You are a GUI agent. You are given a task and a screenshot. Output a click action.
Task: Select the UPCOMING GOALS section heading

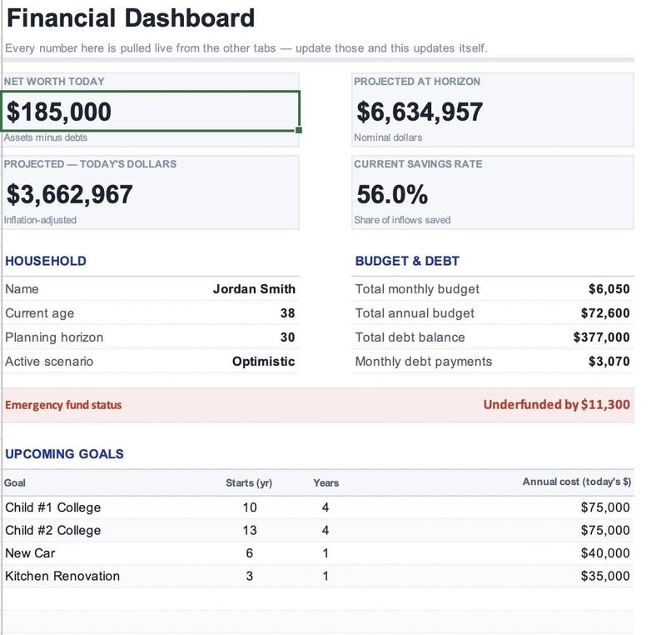64,454
